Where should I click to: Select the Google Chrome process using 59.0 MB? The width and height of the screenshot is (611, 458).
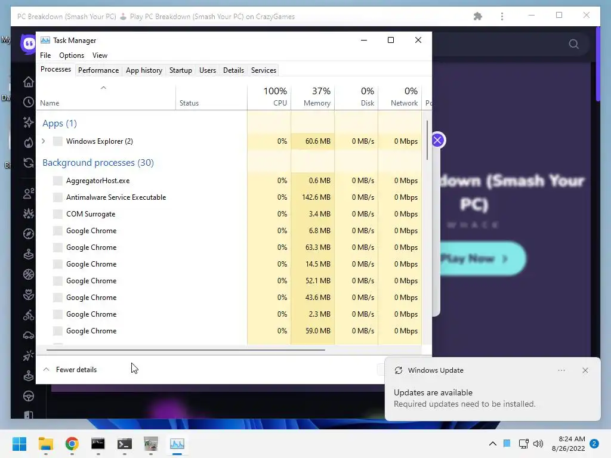coord(229,331)
